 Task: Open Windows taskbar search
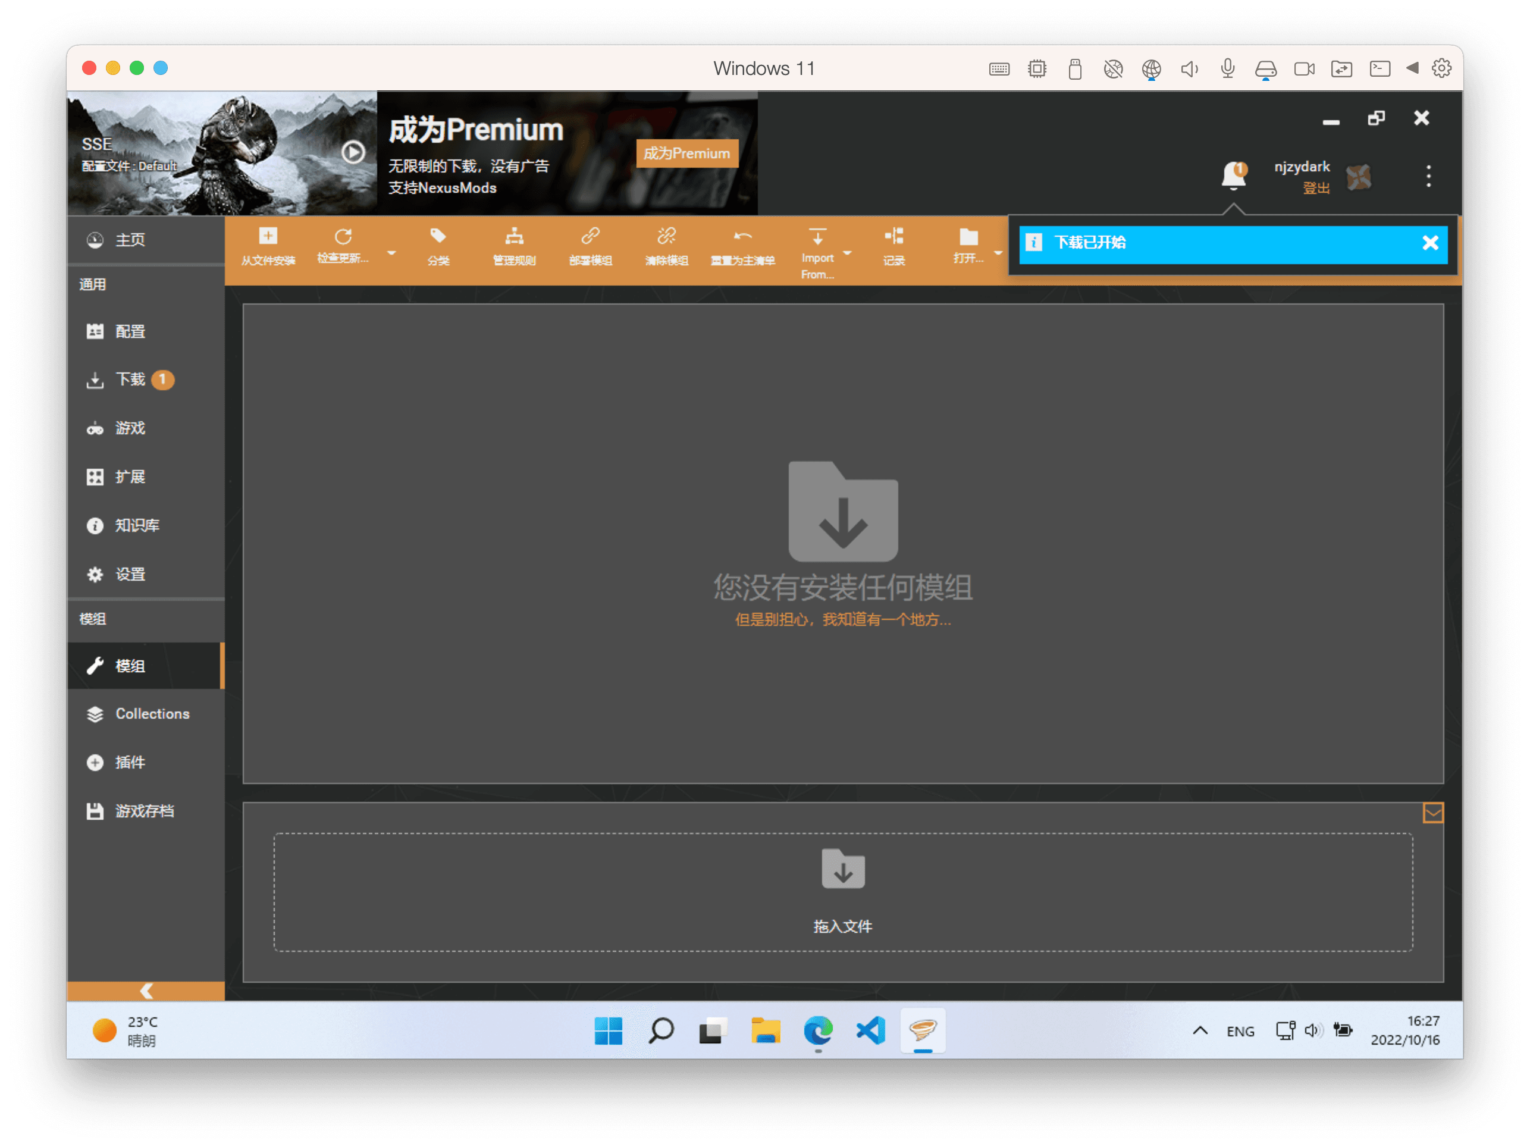coord(661,1031)
